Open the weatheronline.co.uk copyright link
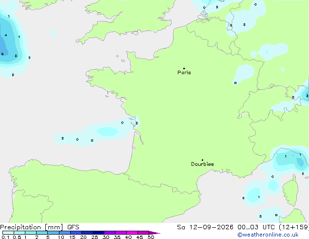309x239 pixels. (x=268, y=235)
